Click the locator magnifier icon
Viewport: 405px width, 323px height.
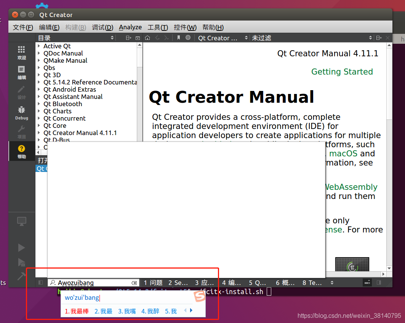point(53,283)
